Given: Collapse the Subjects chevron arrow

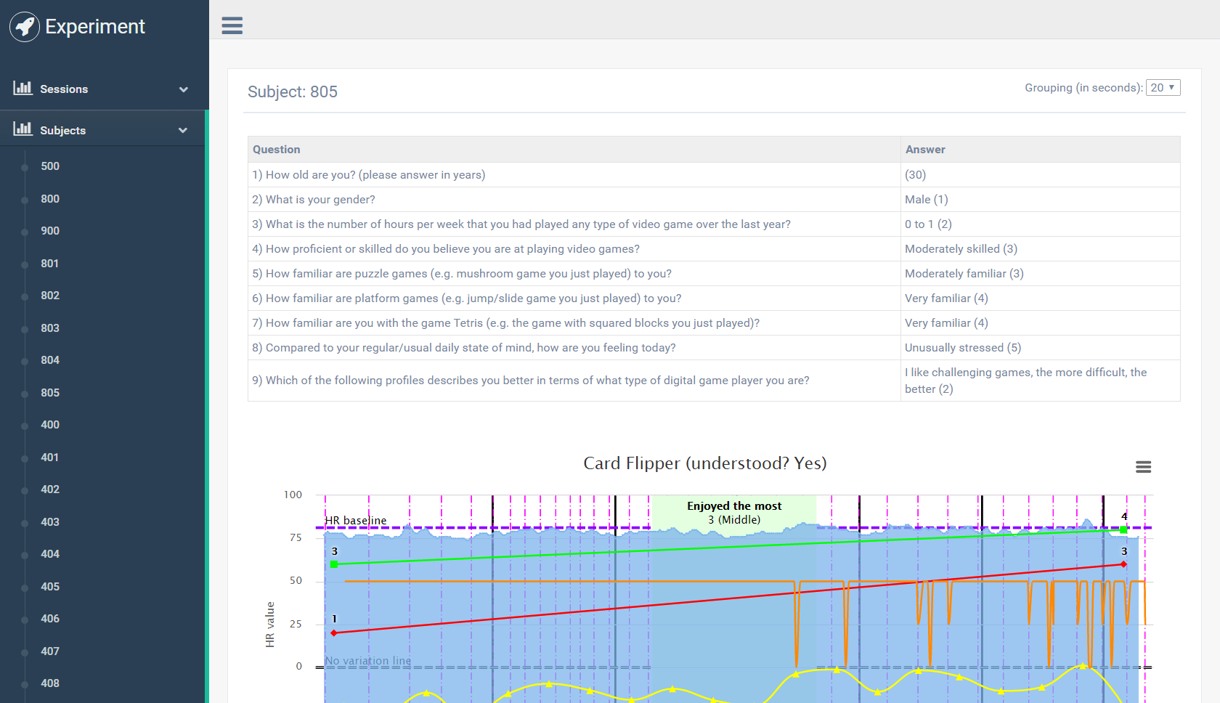Looking at the screenshot, I should 183,131.
